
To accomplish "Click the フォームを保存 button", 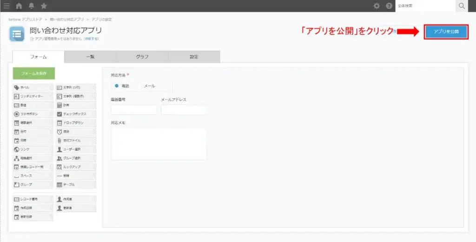I will click(x=33, y=73).
